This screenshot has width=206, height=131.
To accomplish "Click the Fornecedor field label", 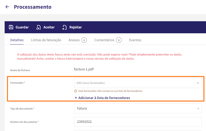I will tap(17, 83).
